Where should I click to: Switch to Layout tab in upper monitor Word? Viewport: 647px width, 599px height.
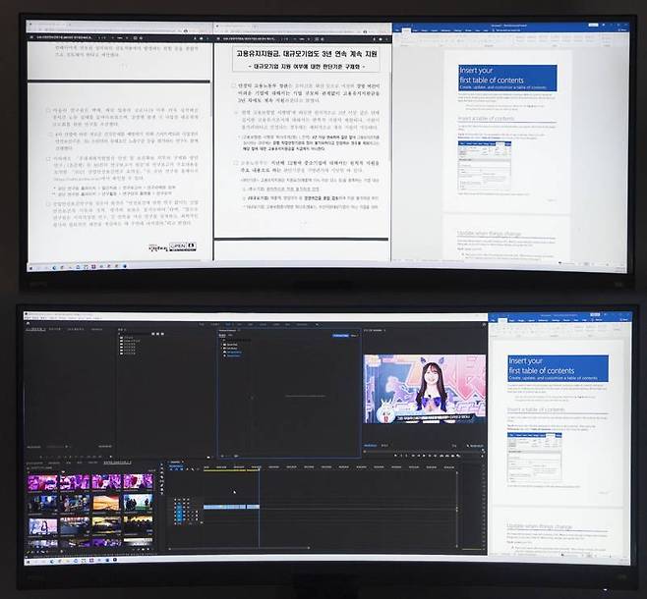(x=435, y=30)
